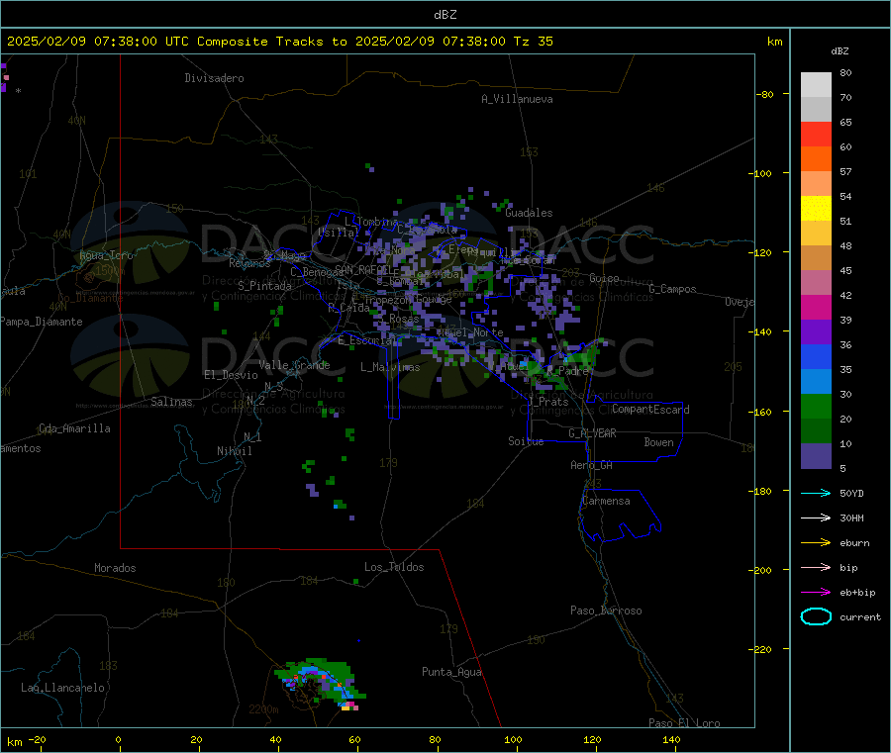Click the Cda_Amarilla label
The width and height of the screenshot is (891, 753).
[74, 428]
